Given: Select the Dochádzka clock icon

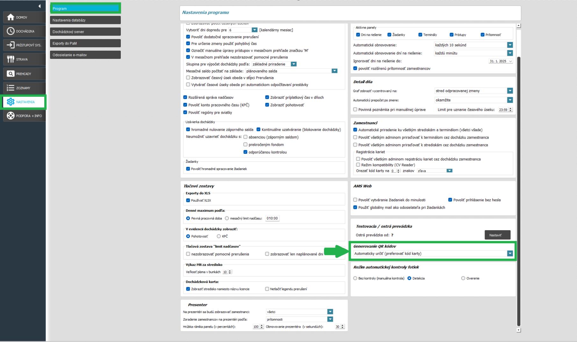Looking at the screenshot, I should coord(24,31).
